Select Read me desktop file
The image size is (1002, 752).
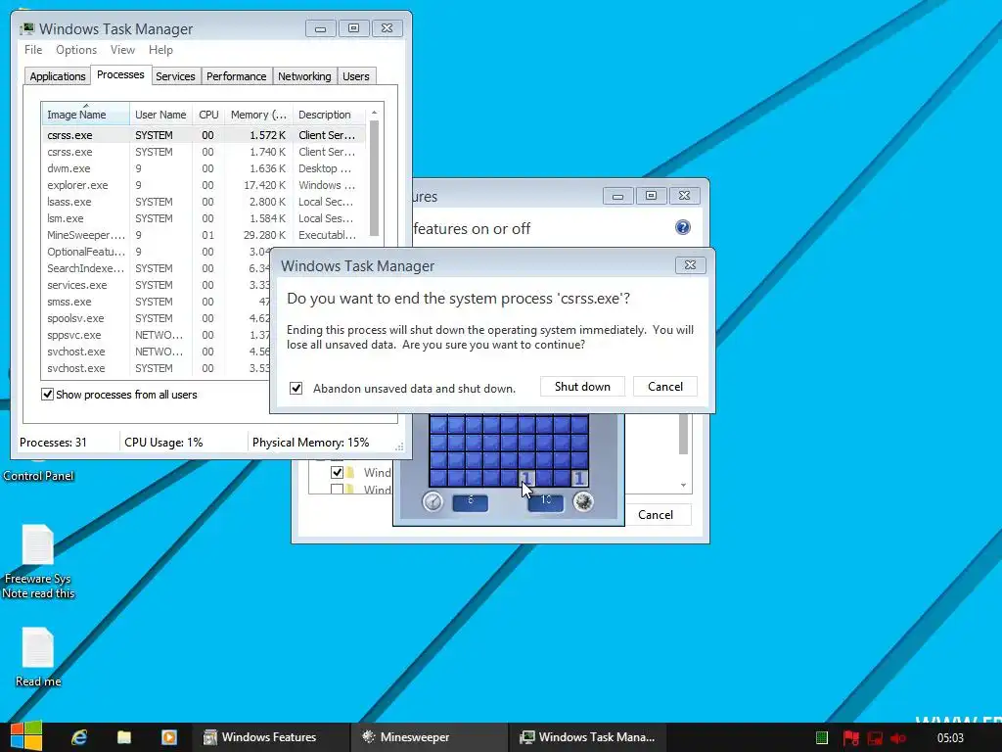(38, 656)
